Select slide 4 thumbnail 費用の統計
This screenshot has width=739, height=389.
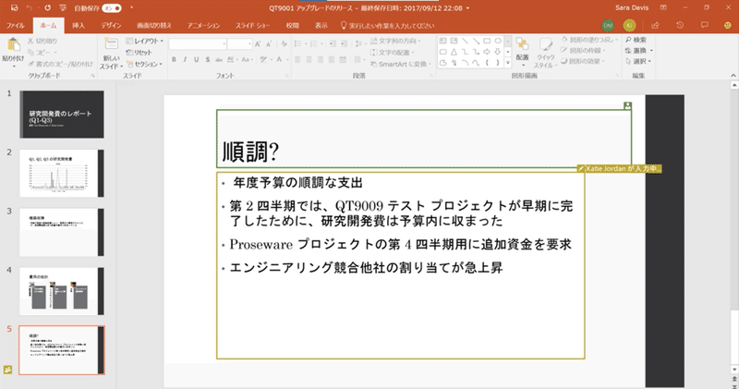click(x=62, y=291)
